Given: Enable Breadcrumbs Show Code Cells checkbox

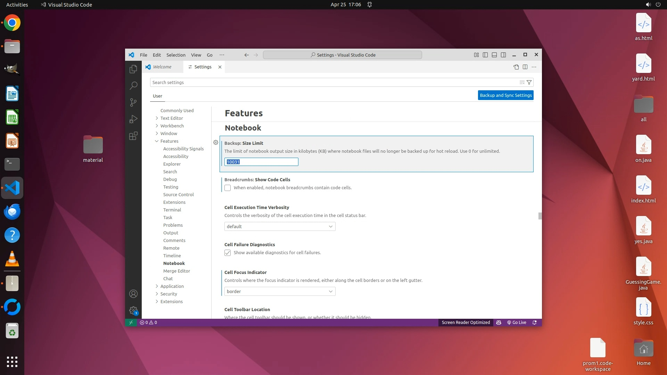Looking at the screenshot, I should 228,188.
